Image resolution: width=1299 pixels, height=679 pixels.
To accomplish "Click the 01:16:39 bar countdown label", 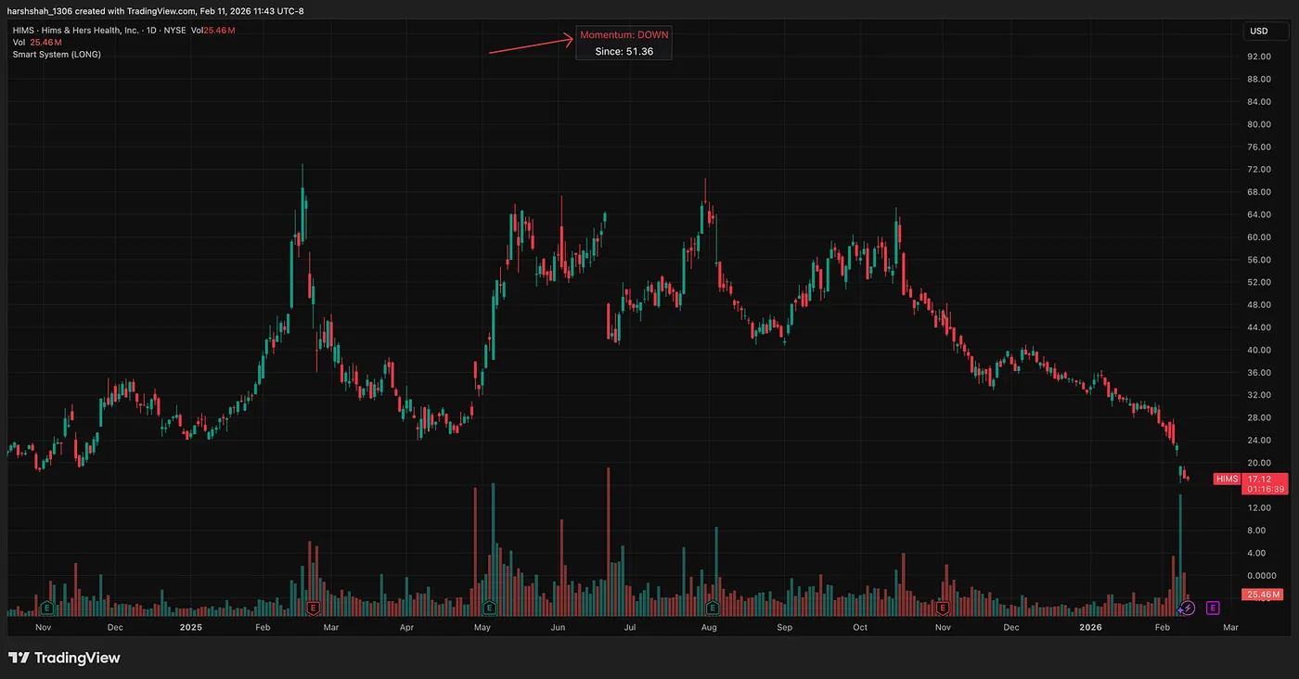I will 1266,489.
